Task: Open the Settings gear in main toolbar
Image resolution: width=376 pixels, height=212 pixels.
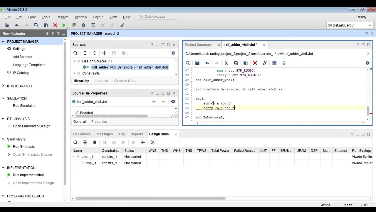Action: 84,25
